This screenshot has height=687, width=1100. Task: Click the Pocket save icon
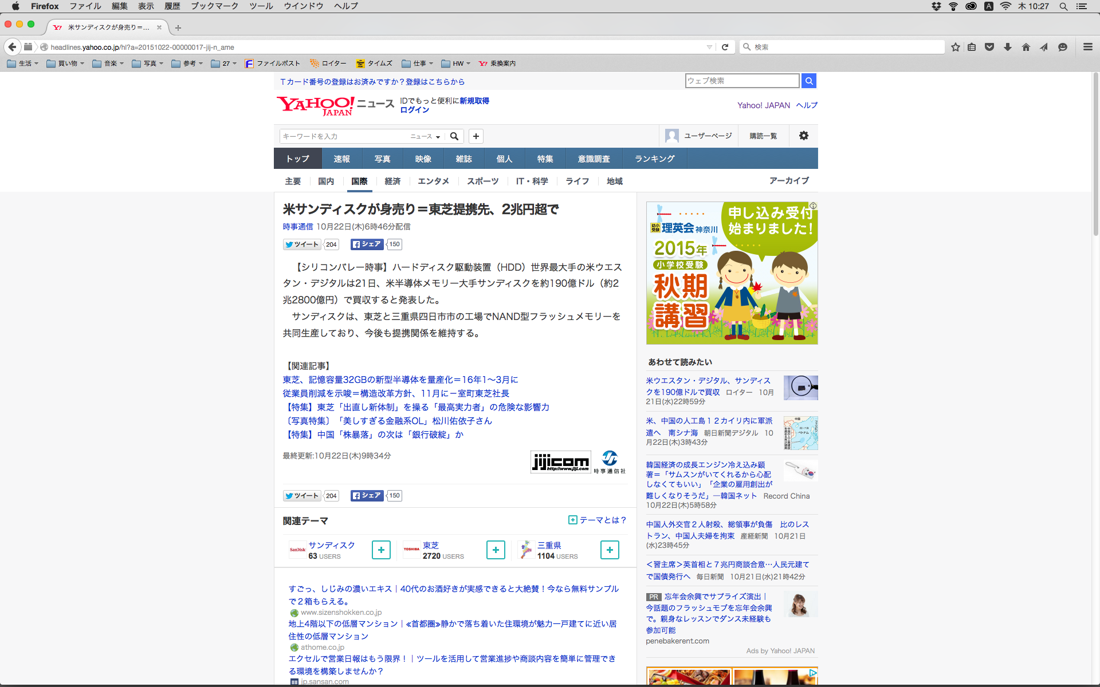click(x=989, y=47)
